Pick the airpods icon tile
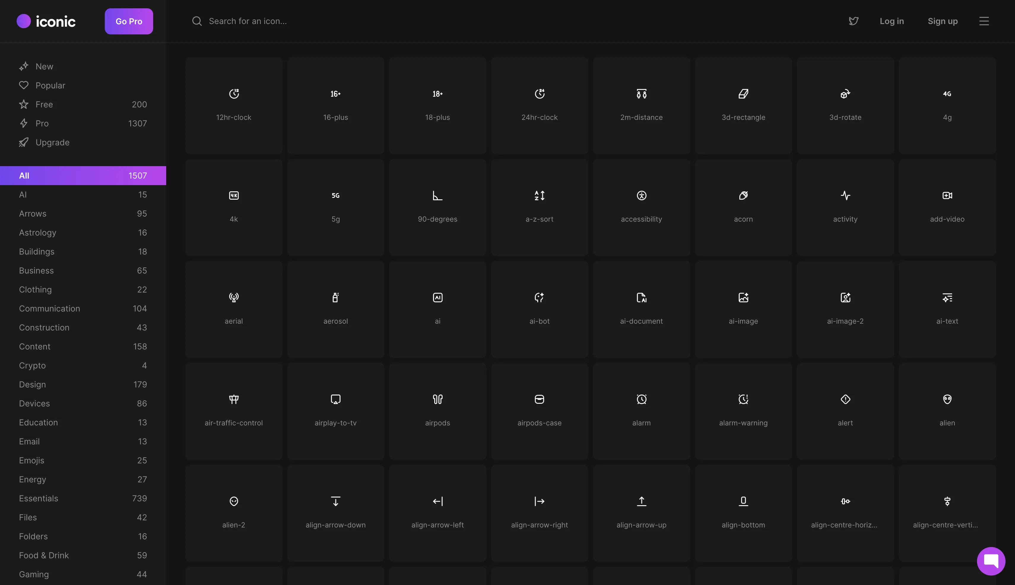 click(x=437, y=411)
